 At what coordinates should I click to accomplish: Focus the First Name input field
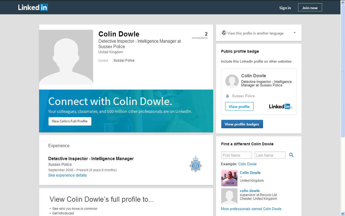tap(237, 155)
